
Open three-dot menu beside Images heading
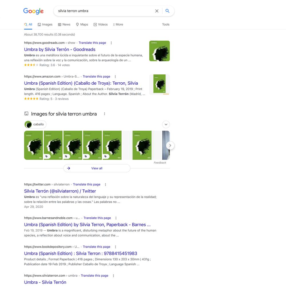click(104, 114)
